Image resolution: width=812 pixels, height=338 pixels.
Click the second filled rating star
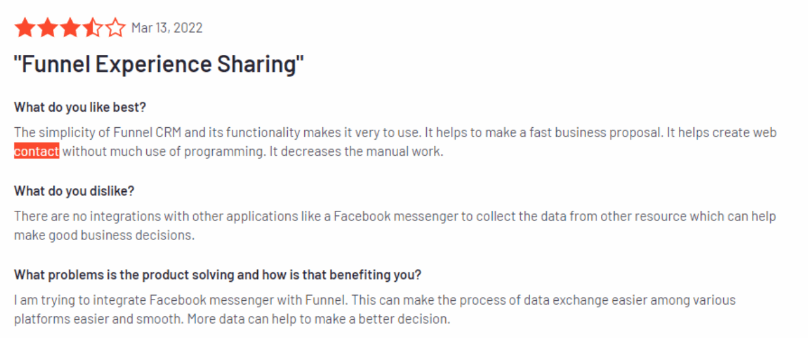pyautogui.click(x=48, y=28)
